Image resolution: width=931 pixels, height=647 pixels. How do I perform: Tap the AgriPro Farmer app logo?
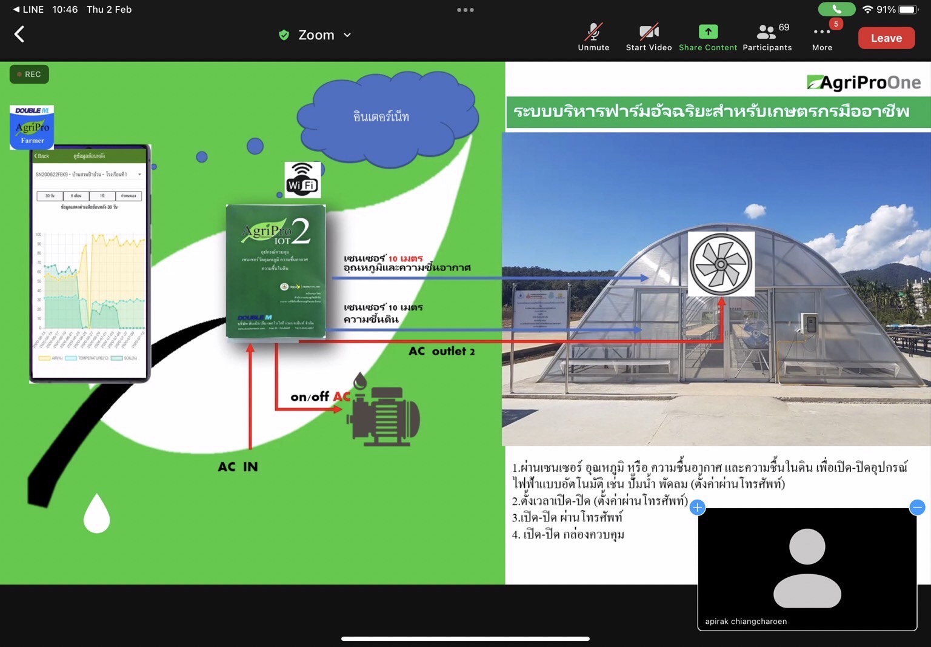[32, 127]
